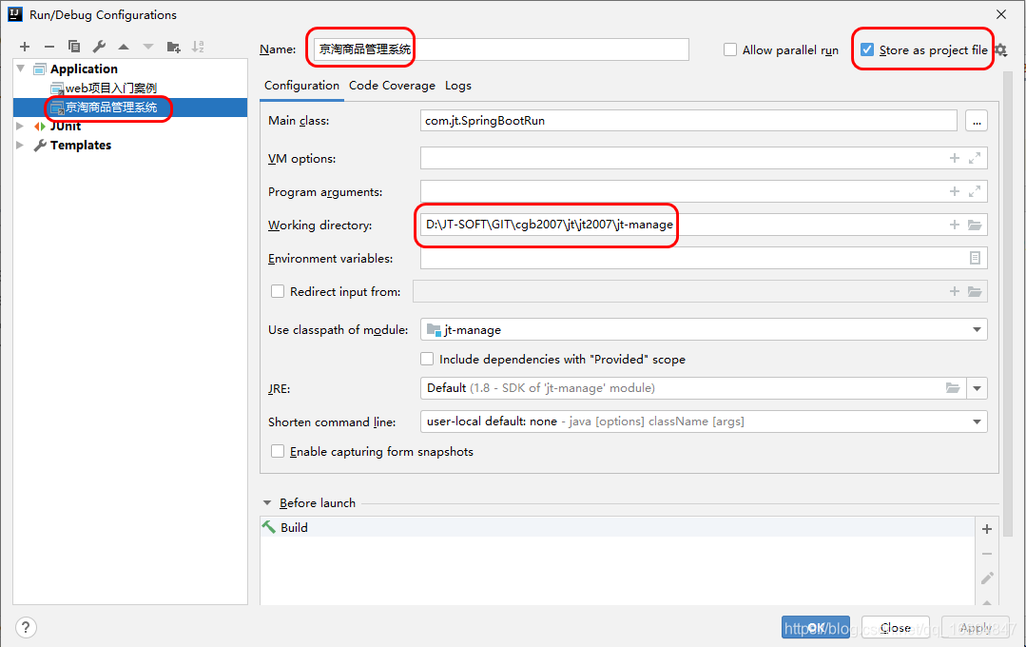Move configuration up with the up arrow
This screenshot has width=1026, height=647.
124,47
